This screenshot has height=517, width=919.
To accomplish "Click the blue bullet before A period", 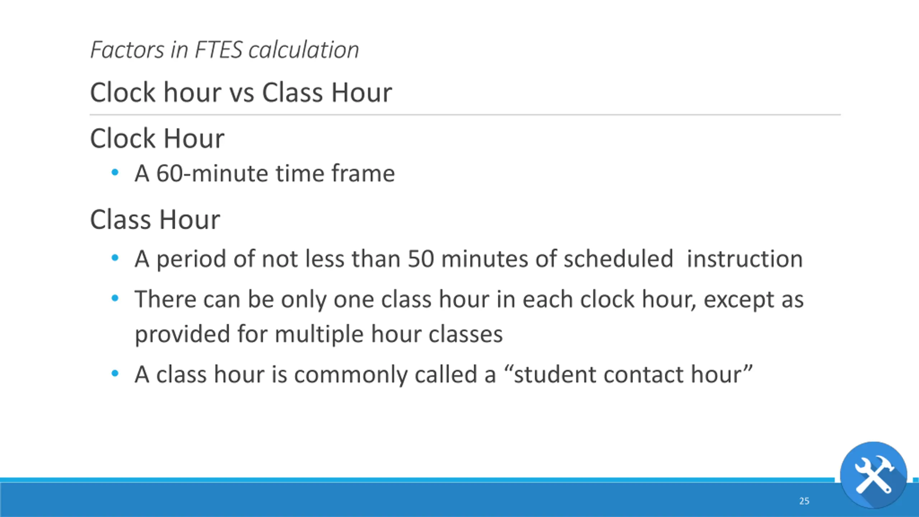I will pyautogui.click(x=115, y=258).
